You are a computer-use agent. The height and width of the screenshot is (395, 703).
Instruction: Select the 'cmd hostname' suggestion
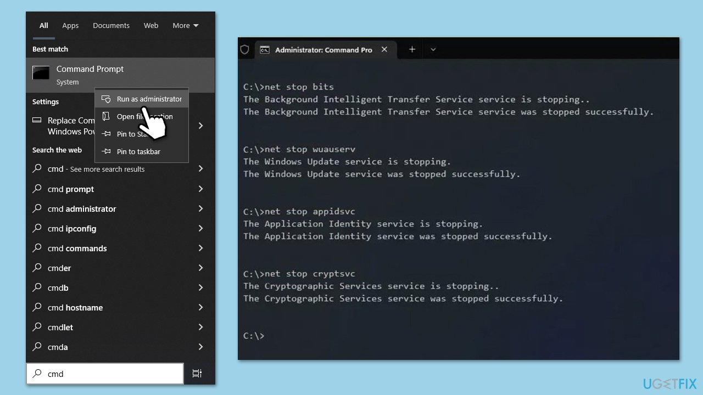pos(107,307)
